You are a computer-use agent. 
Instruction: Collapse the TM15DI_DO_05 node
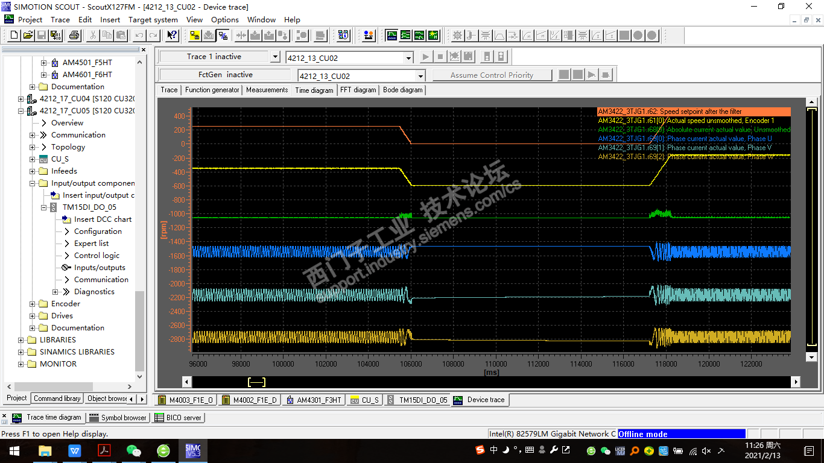(43, 207)
